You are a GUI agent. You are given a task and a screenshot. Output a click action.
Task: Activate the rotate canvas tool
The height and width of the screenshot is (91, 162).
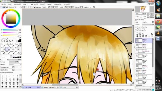[x=7, y=41]
